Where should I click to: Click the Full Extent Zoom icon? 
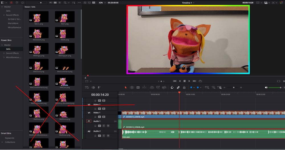[x=207, y=88]
